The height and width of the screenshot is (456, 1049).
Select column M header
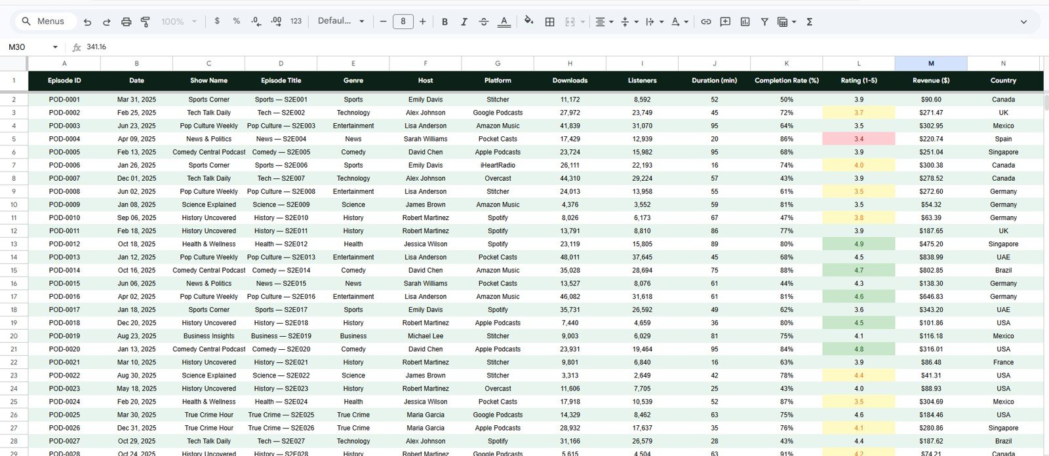(x=931, y=64)
